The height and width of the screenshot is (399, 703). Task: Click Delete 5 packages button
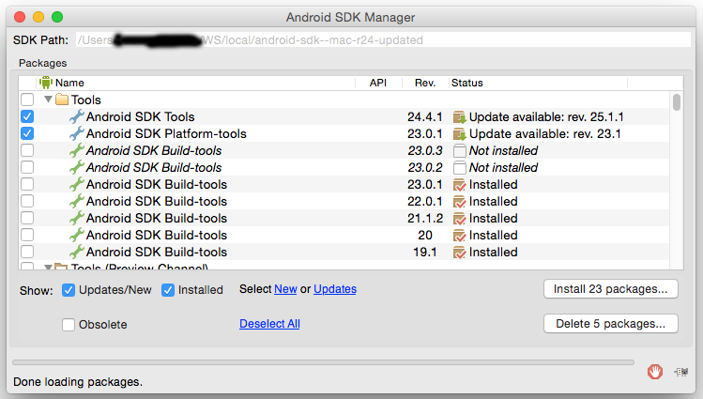coord(611,324)
